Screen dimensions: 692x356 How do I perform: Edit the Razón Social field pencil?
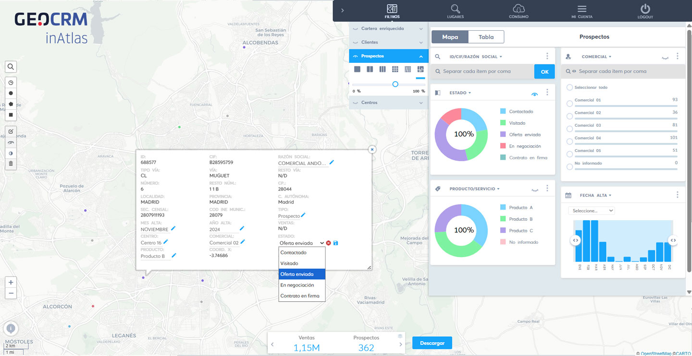331,162
